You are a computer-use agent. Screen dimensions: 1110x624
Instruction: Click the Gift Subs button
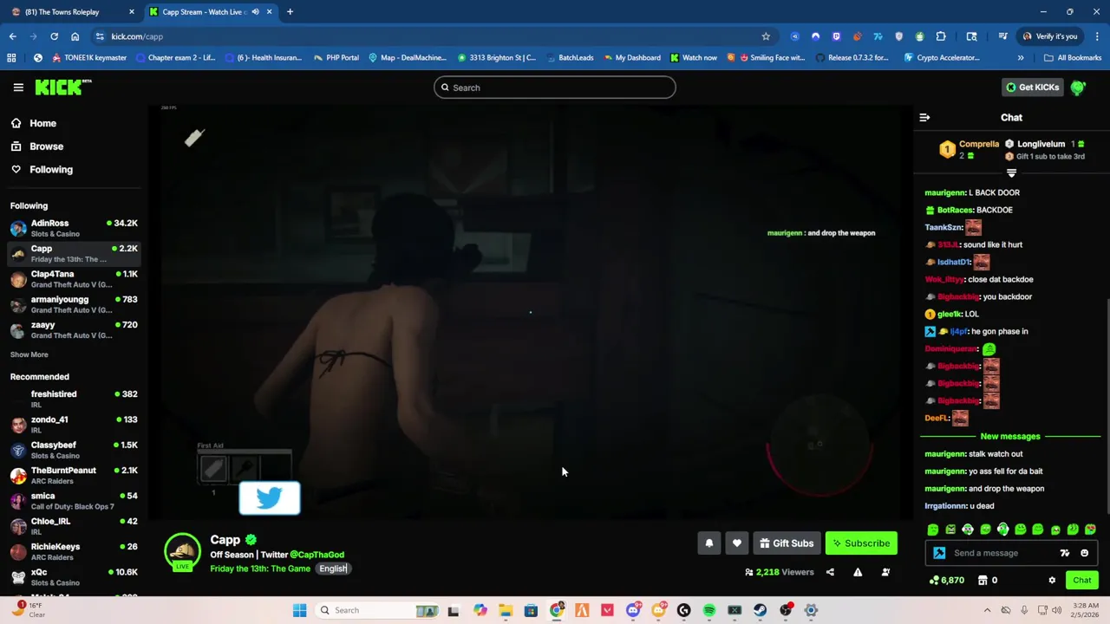(787, 543)
